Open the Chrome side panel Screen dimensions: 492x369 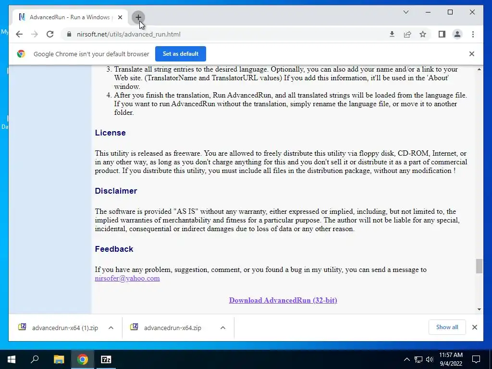(442, 34)
